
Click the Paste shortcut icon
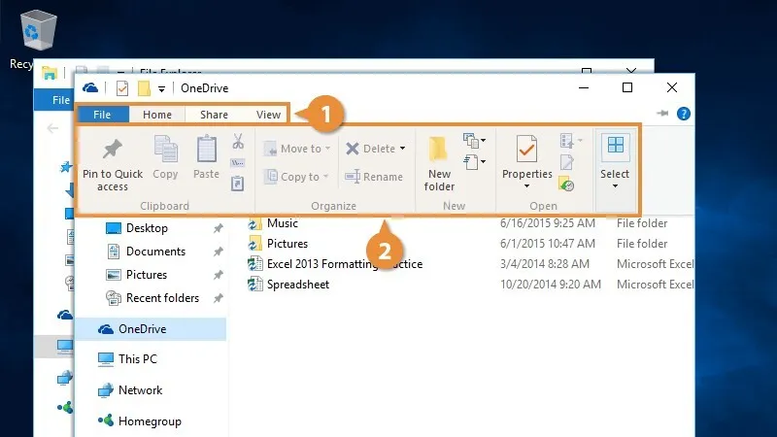click(238, 184)
